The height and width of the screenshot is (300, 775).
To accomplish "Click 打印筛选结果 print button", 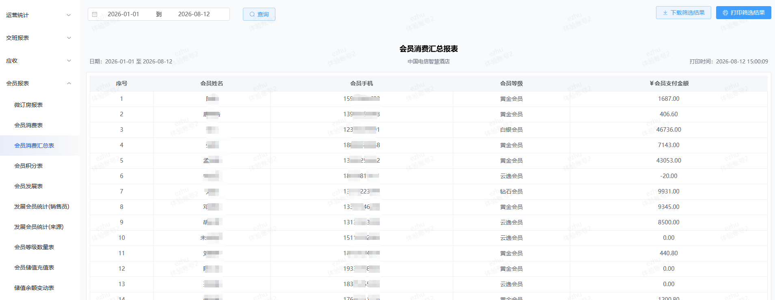I will [x=744, y=13].
